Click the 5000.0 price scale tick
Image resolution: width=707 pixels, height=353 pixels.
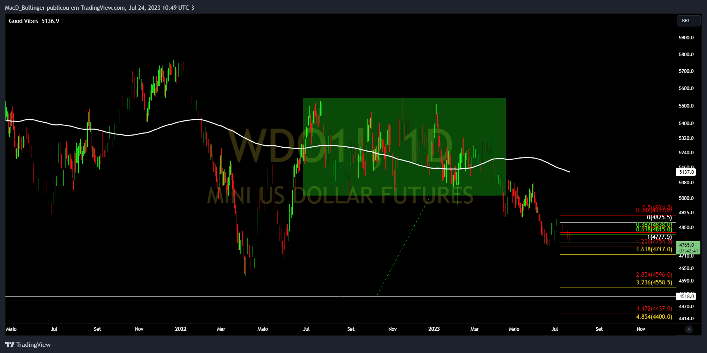[686, 198]
